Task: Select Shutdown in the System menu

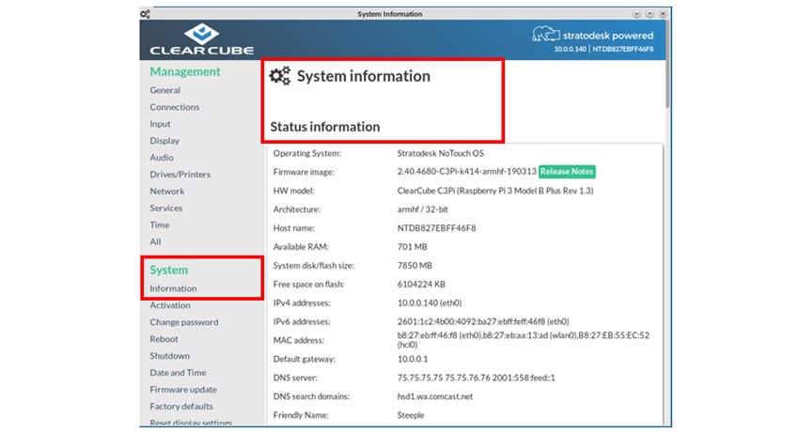Action: pos(169,356)
